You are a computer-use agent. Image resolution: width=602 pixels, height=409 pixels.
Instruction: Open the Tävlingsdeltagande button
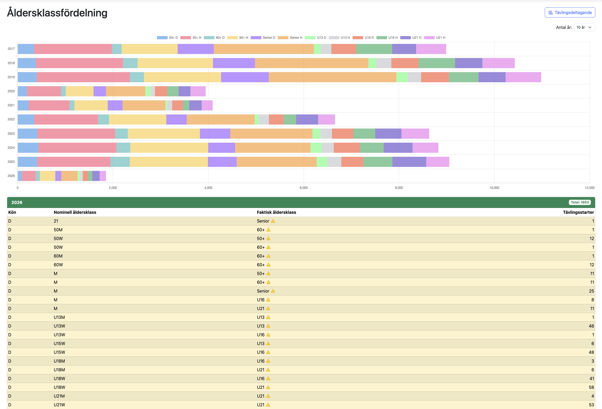pyautogui.click(x=570, y=12)
